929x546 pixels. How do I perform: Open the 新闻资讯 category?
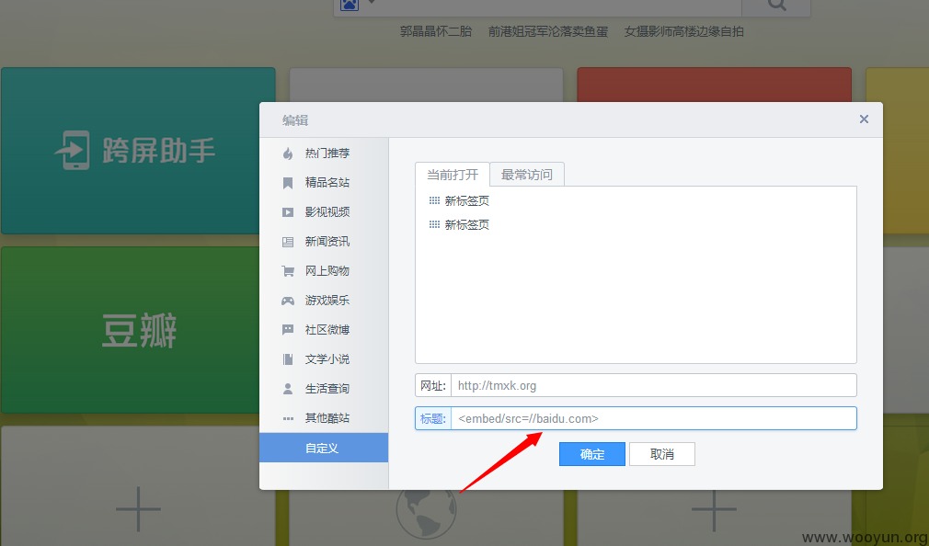click(x=324, y=242)
